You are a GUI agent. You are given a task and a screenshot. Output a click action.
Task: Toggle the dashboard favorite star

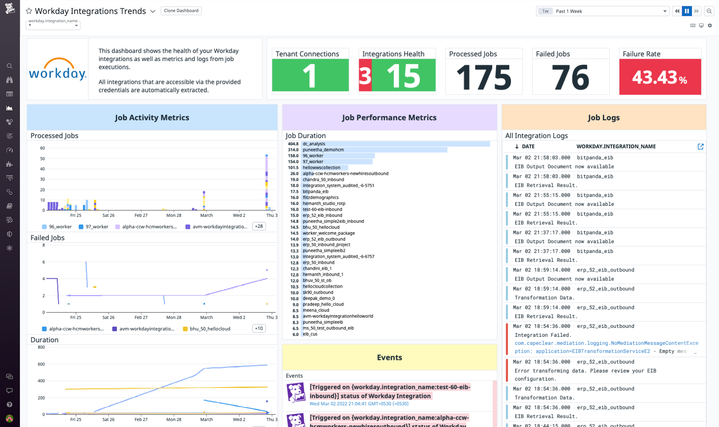pos(28,11)
